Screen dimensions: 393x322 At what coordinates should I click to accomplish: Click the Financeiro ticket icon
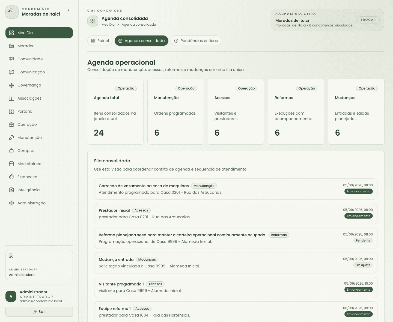(x=11, y=177)
